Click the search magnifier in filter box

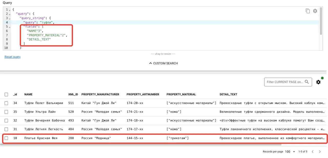click(x=307, y=82)
